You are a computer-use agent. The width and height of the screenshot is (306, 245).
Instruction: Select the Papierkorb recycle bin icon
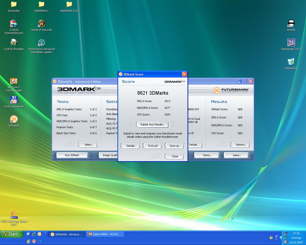(291, 64)
